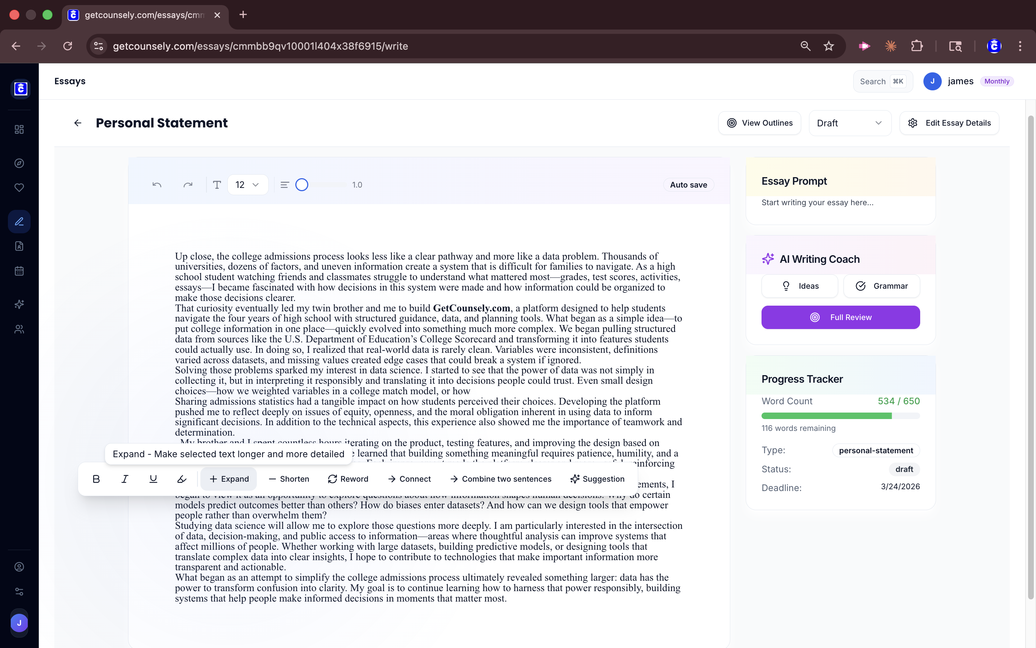Toggle italic formatting on selected text
This screenshot has width=1036, height=648.
pyautogui.click(x=124, y=479)
